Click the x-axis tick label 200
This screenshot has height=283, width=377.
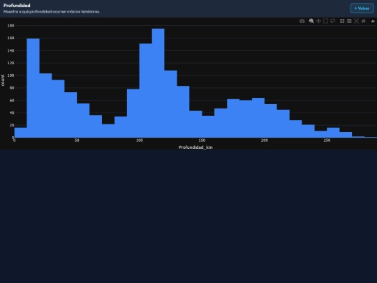click(265, 140)
